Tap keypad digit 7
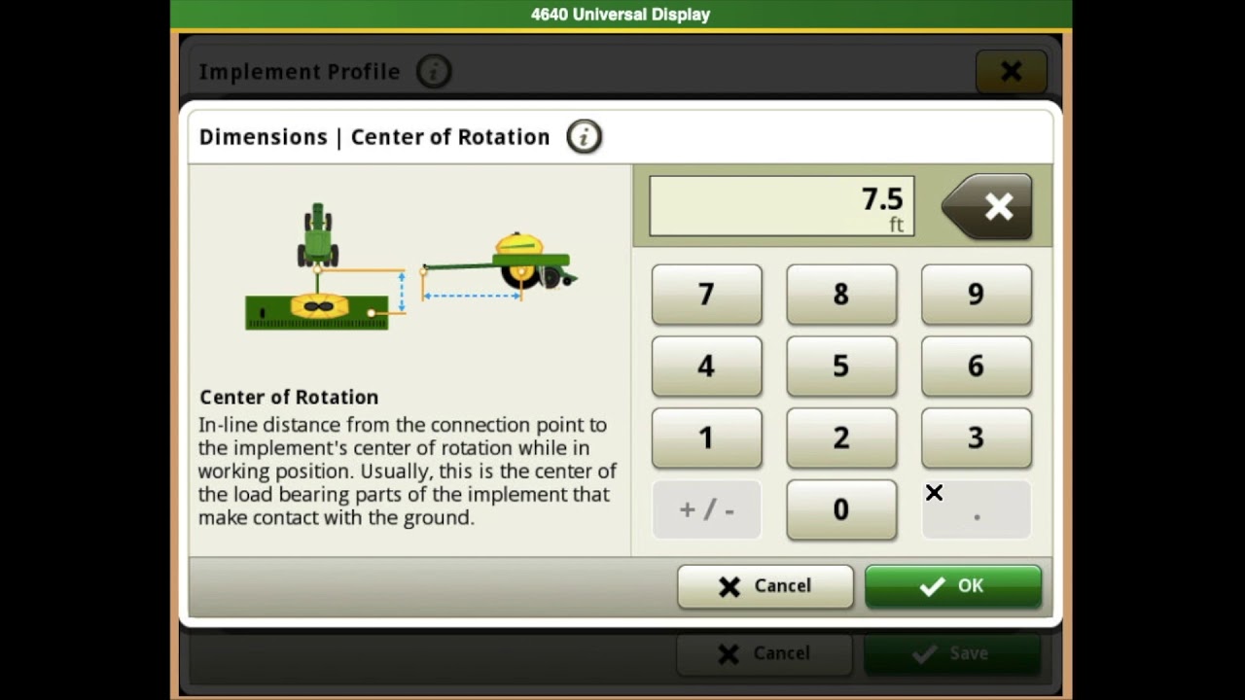Screen dimensions: 1245x700 [x=706, y=295]
